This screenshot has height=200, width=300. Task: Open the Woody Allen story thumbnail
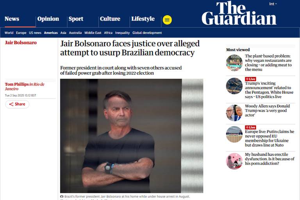[234, 113]
